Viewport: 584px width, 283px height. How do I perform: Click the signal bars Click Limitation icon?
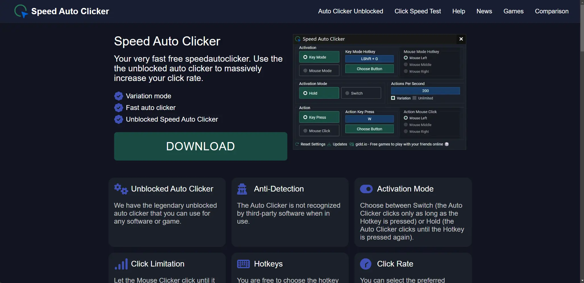(x=121, y=264)
